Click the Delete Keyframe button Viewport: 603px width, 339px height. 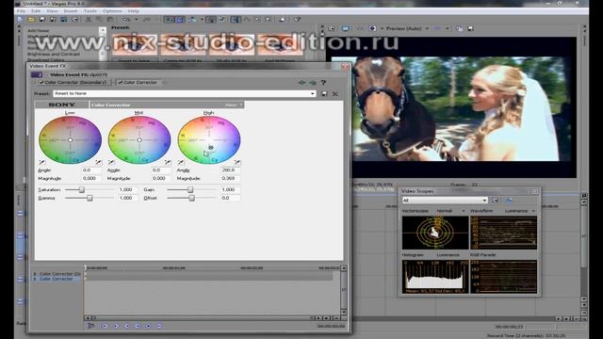[x=159, y=326]
